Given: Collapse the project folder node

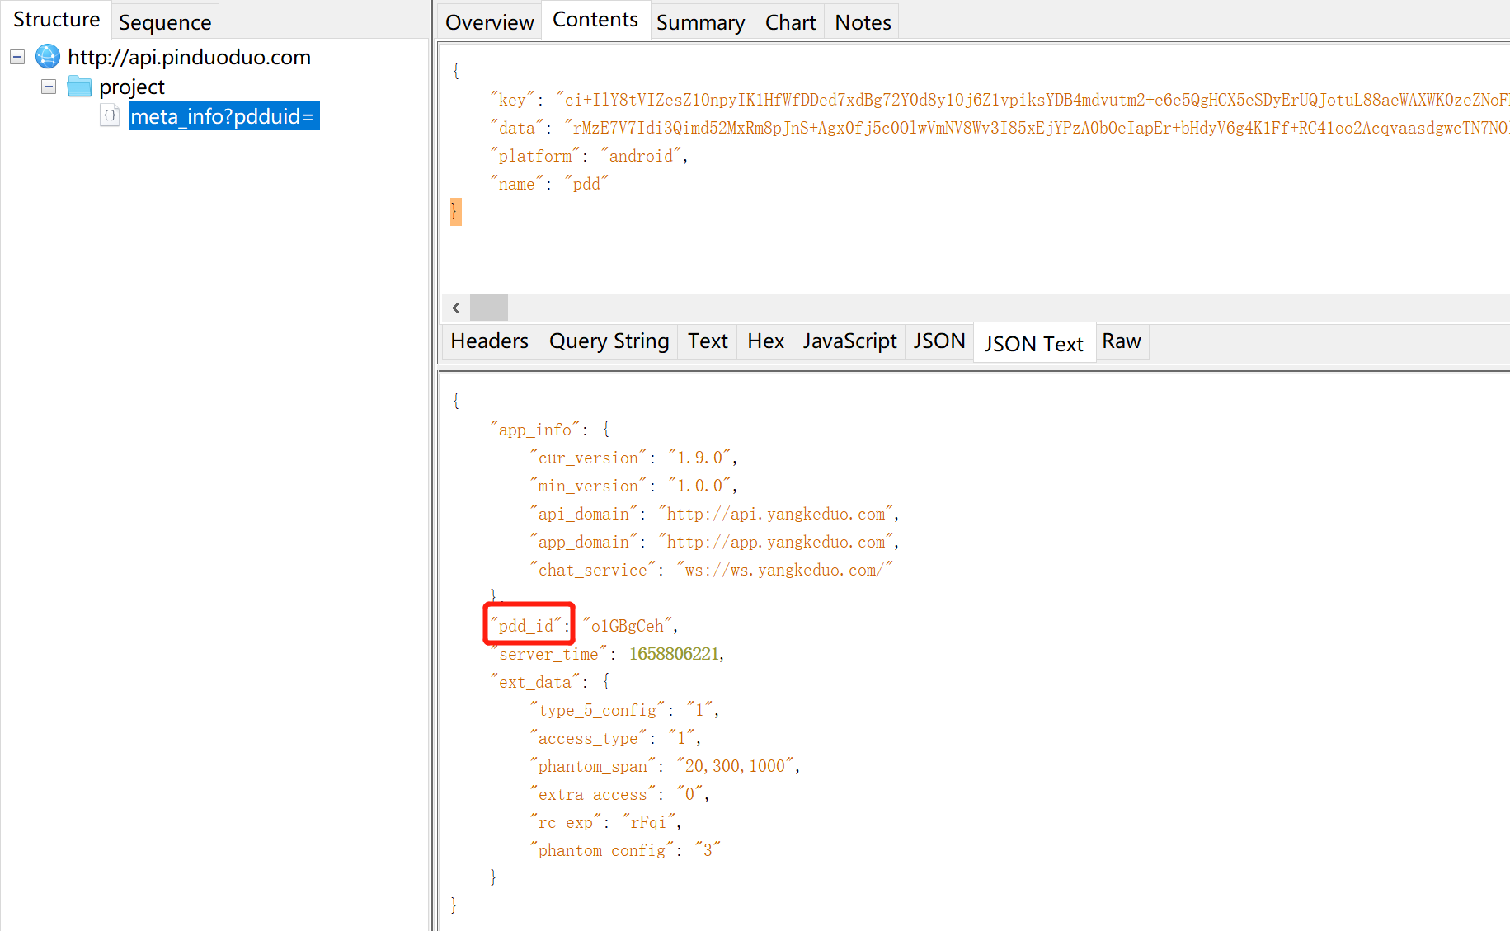Looking at the screenshot, I should (49, 87).
